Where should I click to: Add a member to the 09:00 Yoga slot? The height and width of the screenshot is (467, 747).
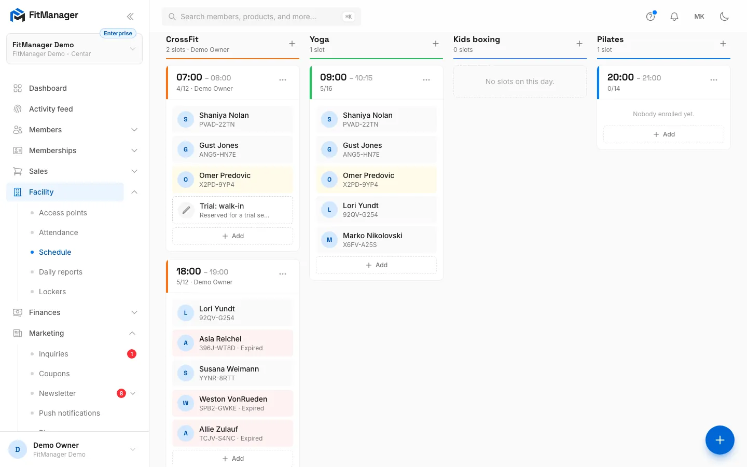coord(376,265)
